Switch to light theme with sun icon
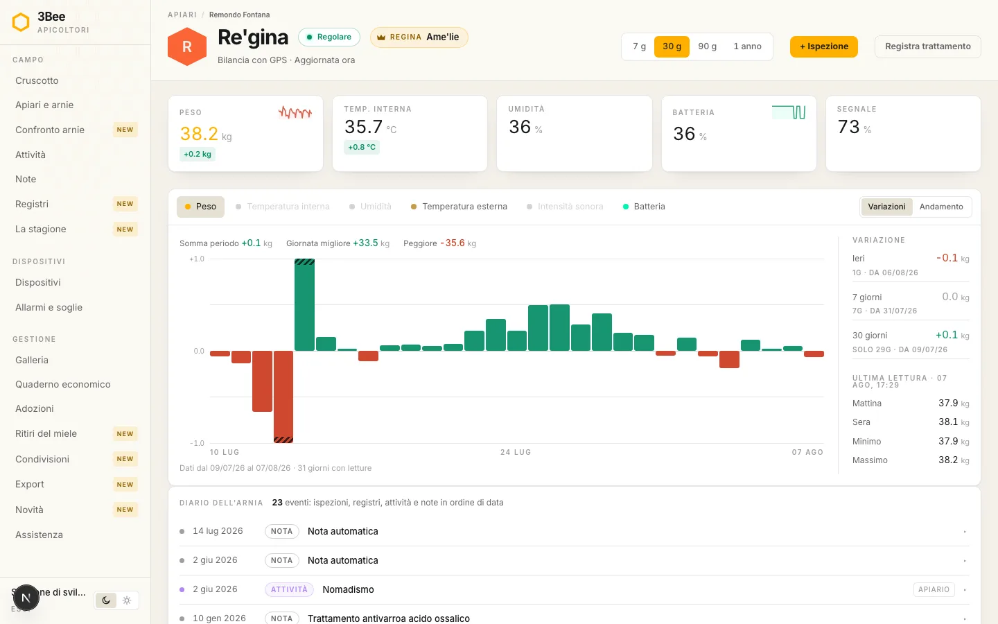This screenshot has width=998, height=624. point(127,600)
